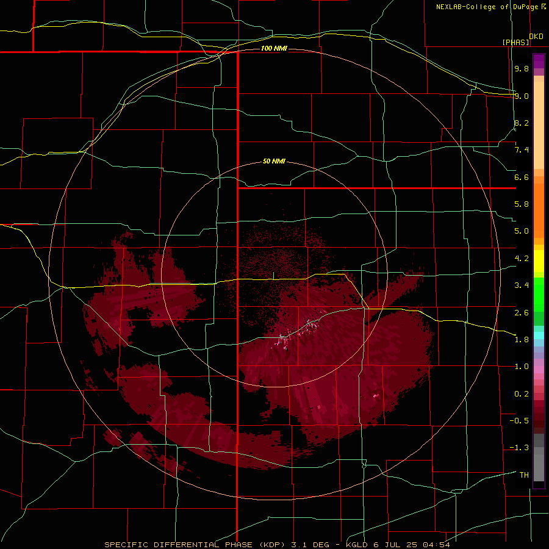The height and width of the screenshot is (549, 549).
Task: Click the -1.3 value on the color scale
Action: pos(519,448)
